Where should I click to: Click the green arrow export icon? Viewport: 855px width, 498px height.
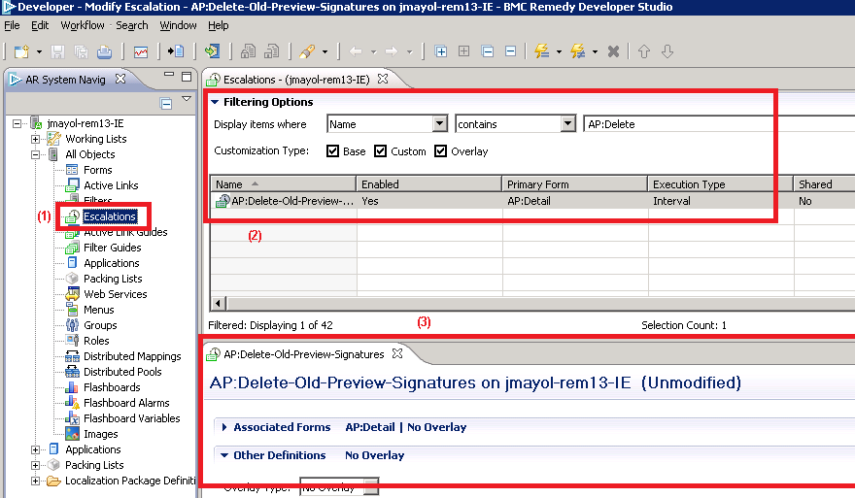[212, 51]
